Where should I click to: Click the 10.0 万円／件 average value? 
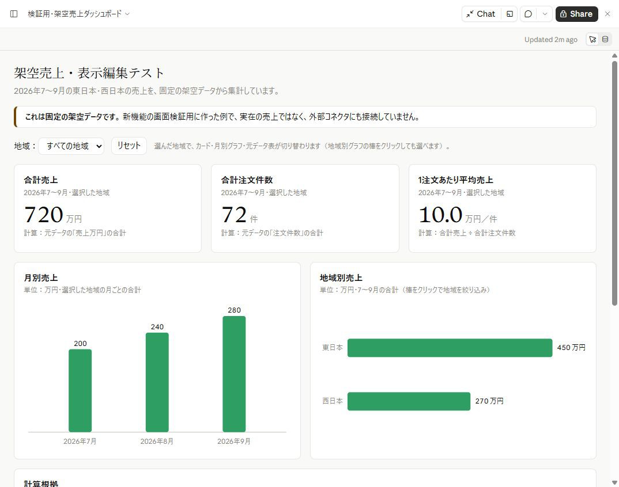pyautogui.click(x=458, y=215)
